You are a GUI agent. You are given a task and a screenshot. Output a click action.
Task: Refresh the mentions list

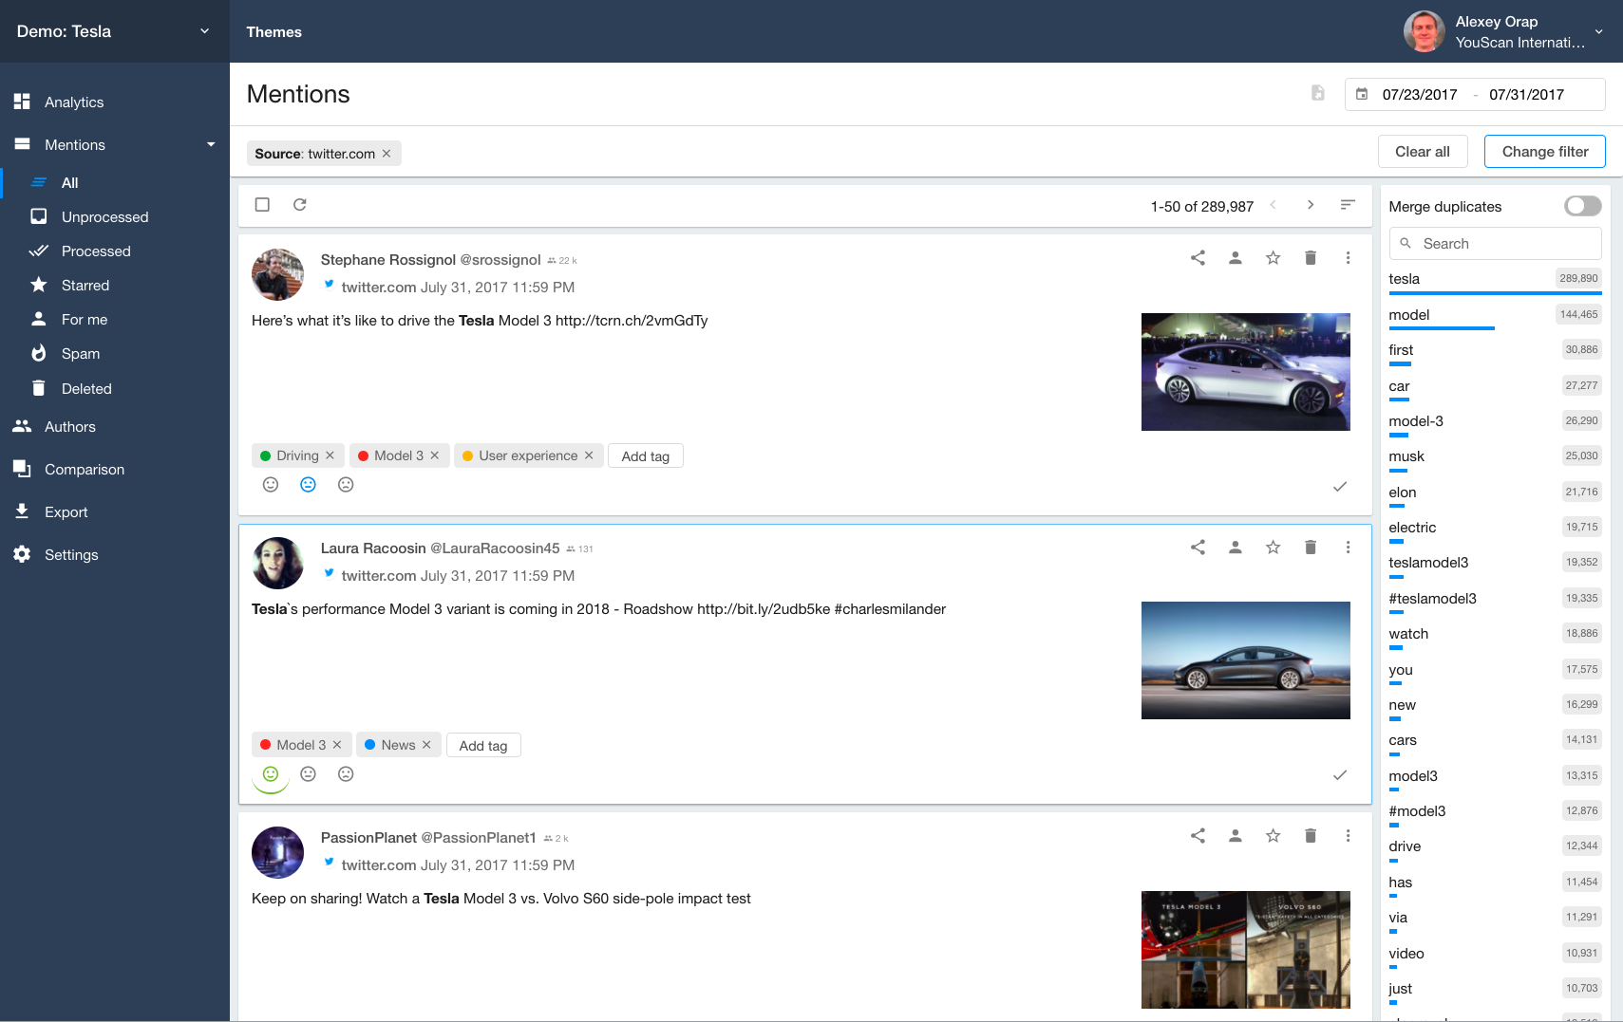coord(300,204)
